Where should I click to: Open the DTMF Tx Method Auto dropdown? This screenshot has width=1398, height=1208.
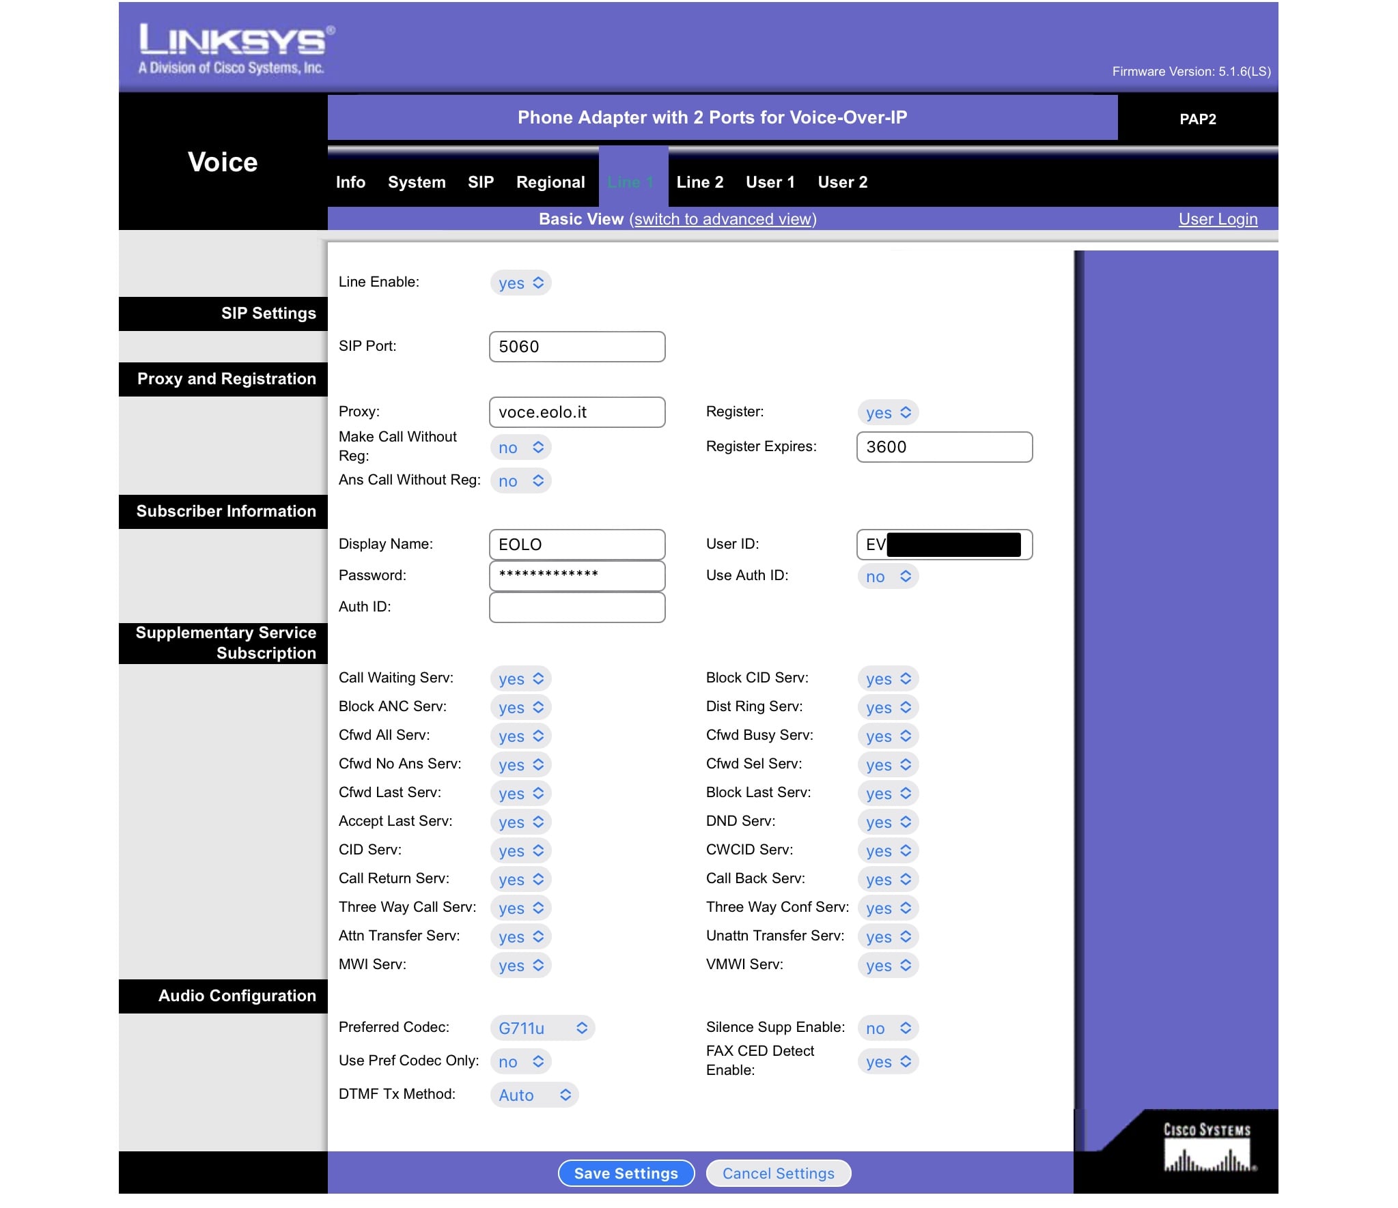click(x=534, y=1095)
